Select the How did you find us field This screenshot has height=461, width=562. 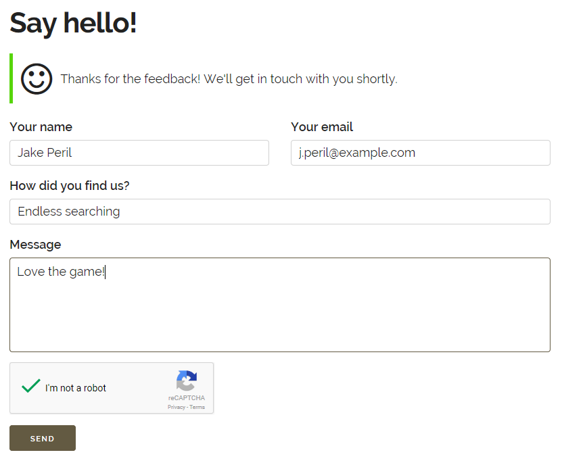pyautogui.click(x=280, y=212)
